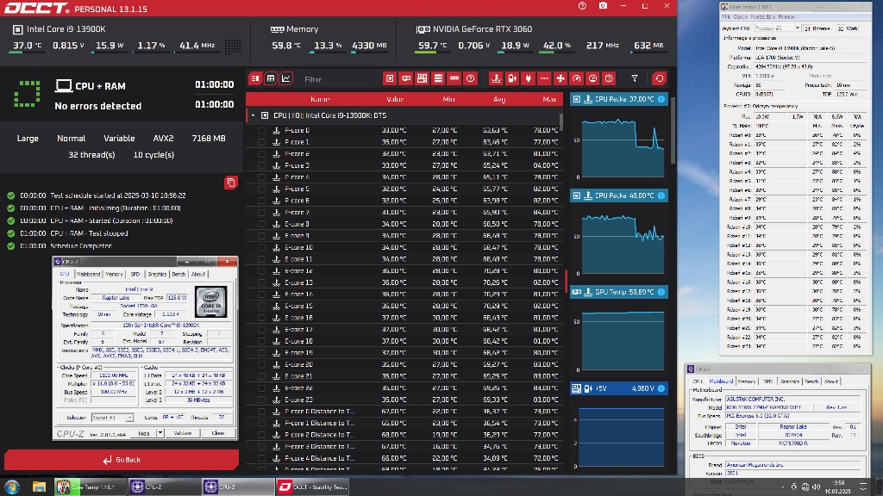The height and width of the screenshot is (496, 883).
Task: Tick checkbox for E-core 20 row
Action: (261, 365)
